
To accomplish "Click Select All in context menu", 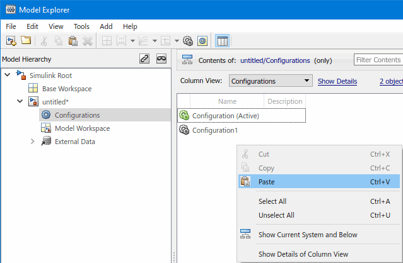I will coord(272,201).
